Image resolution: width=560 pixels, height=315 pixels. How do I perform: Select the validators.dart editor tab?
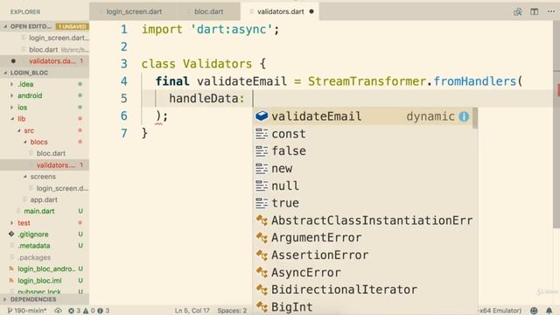pyautogui.click(x=280, y=11)
